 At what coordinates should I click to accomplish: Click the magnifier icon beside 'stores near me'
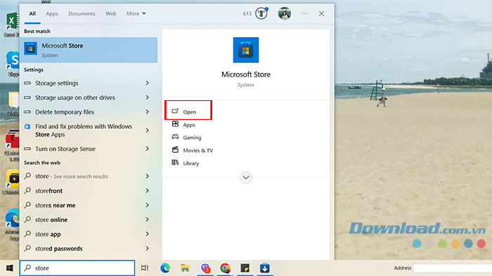pos(27,205)
